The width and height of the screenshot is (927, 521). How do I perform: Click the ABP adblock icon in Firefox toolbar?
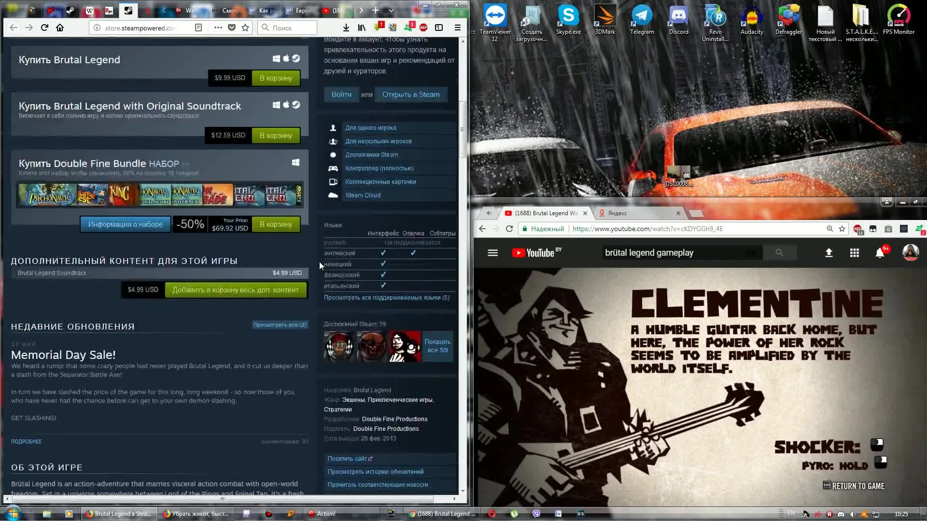pyautogui.click(x=423, y=27)
